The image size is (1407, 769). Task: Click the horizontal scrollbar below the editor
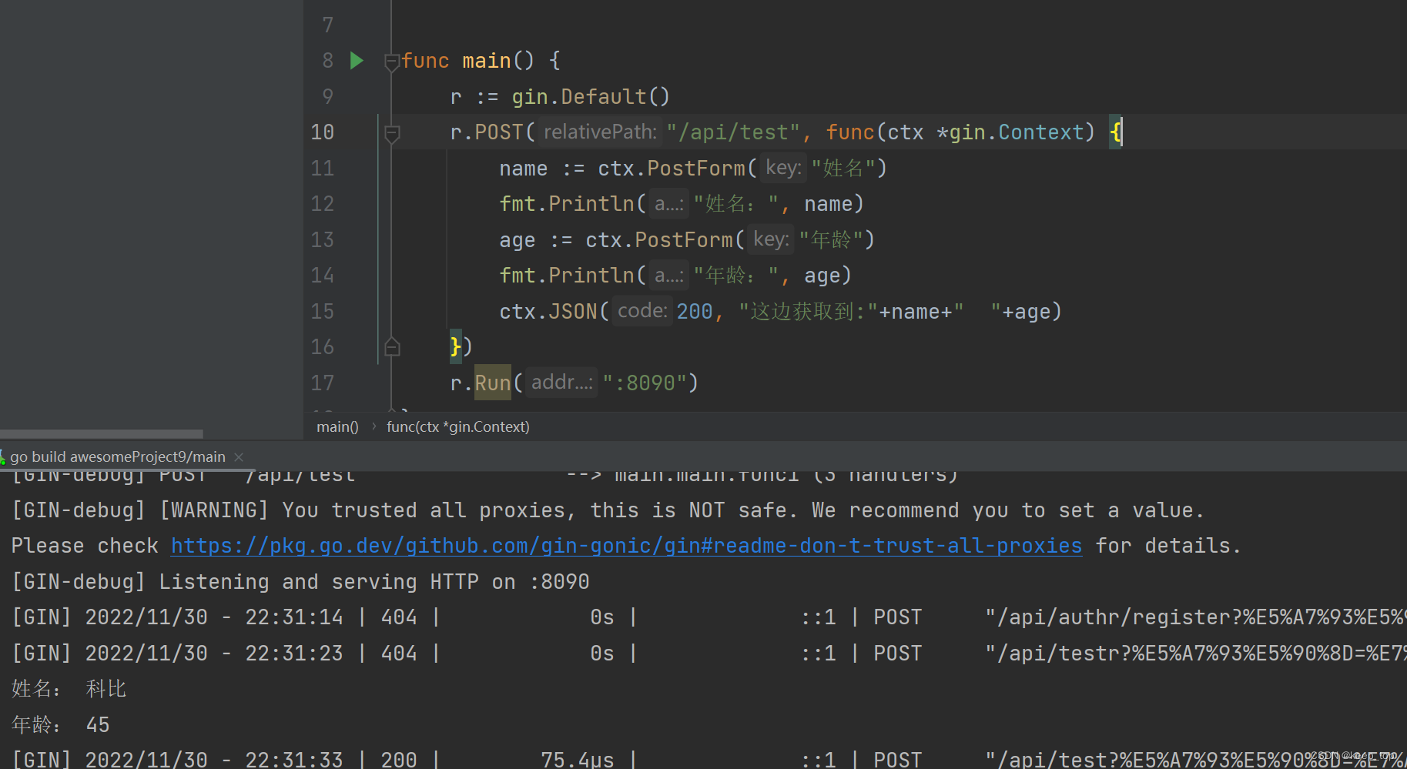(x=100, y=433)
